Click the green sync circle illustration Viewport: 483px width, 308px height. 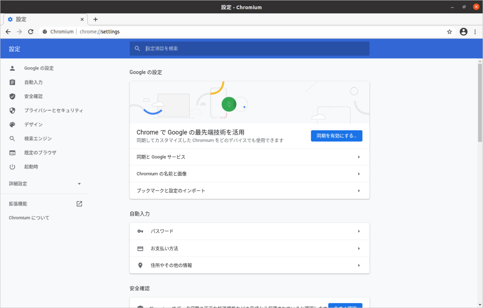point(229,105)
